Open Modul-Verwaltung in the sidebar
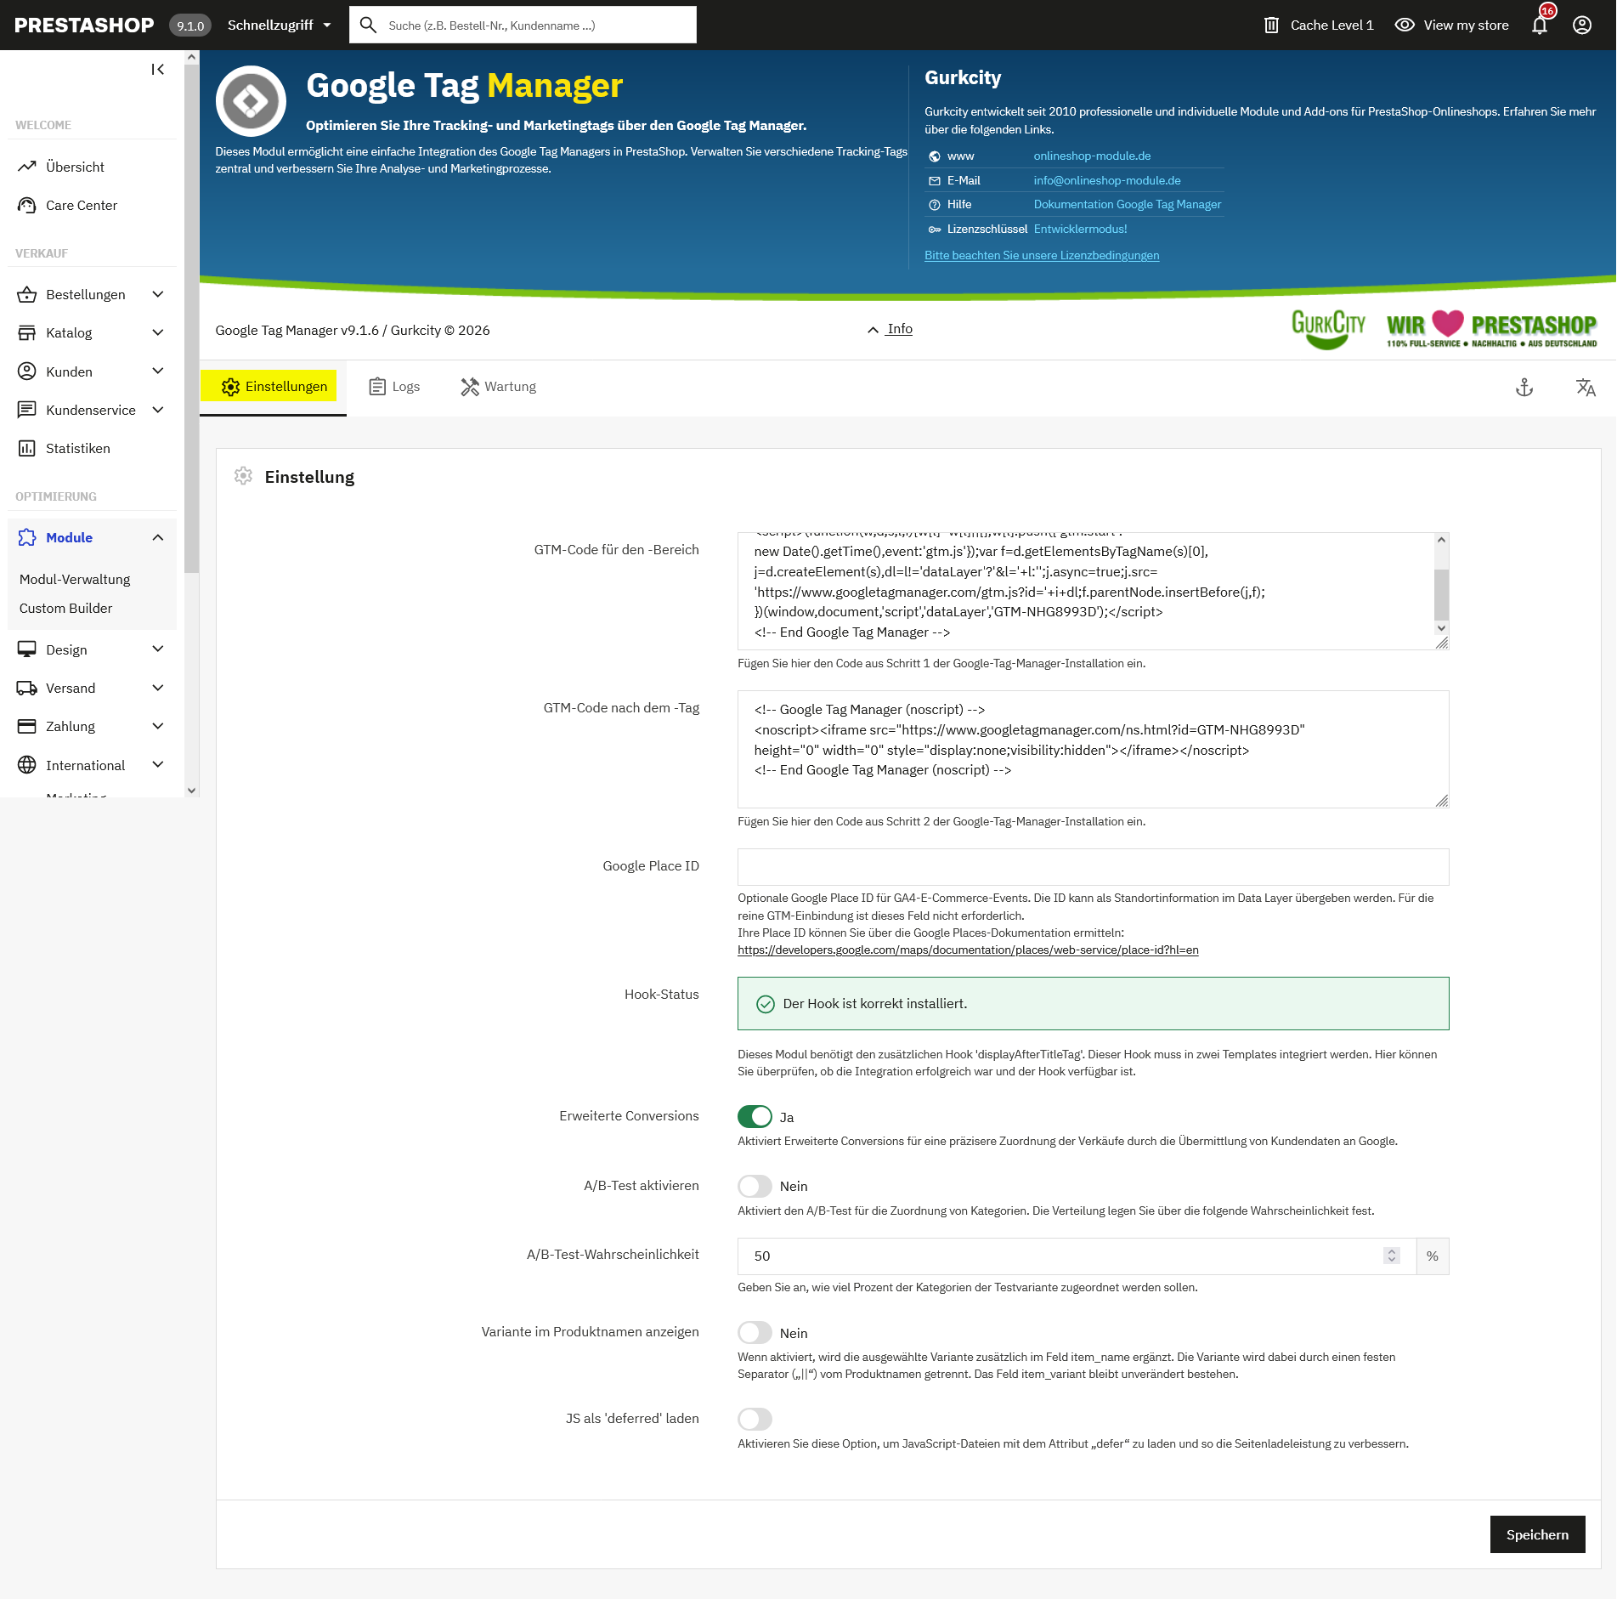This screenshot has height=1599, width=1617. click(75, 579)
